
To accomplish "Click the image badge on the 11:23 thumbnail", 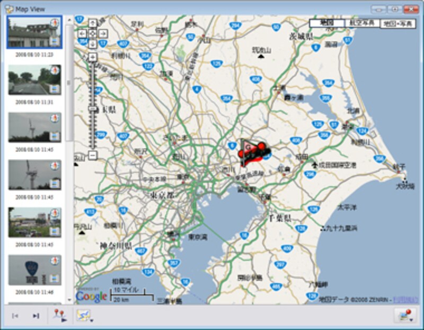I will point(55,41).
